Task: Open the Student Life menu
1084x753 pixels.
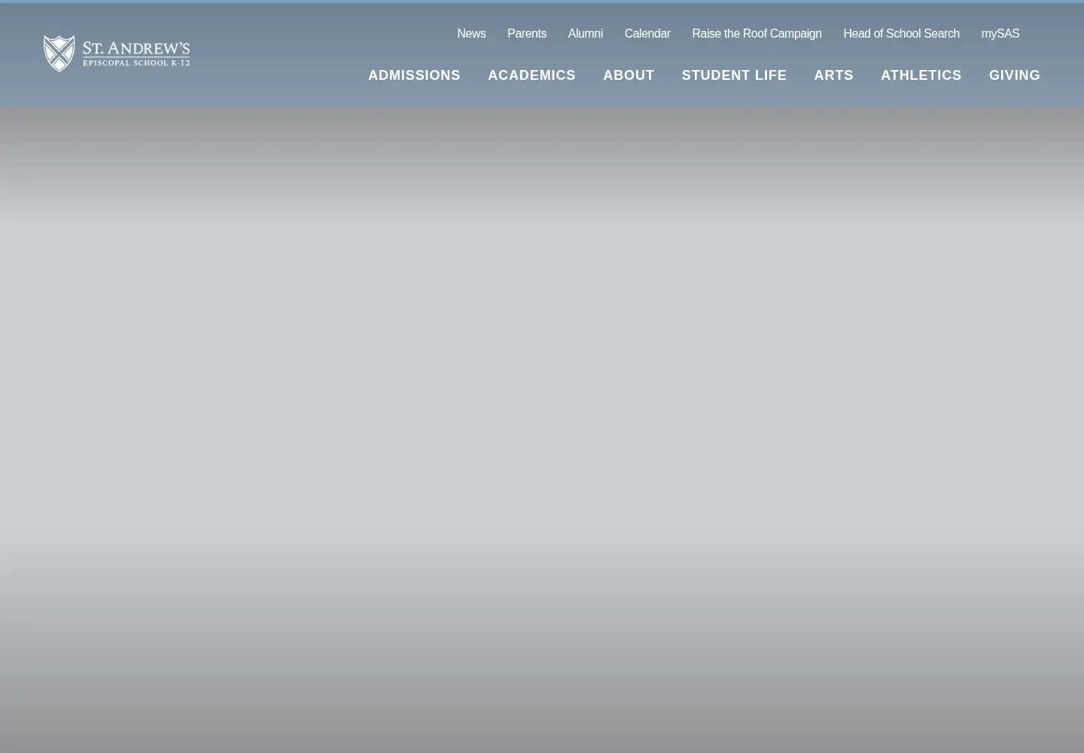Action: 734,75
